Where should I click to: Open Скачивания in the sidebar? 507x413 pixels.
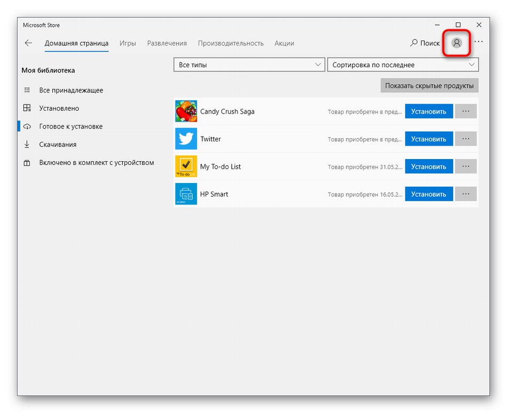point(58,145)
